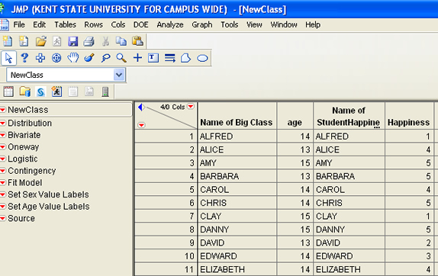Viewport: 438px width, 276px height.
Task: Open the Cols menu
Action: tap(118, 25)
